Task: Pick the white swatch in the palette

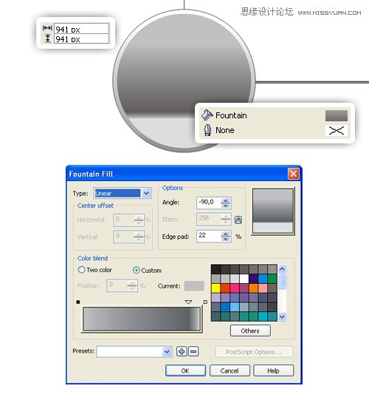Action: point(244,279)
